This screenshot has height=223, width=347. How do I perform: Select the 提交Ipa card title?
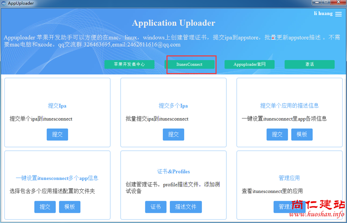57,105
